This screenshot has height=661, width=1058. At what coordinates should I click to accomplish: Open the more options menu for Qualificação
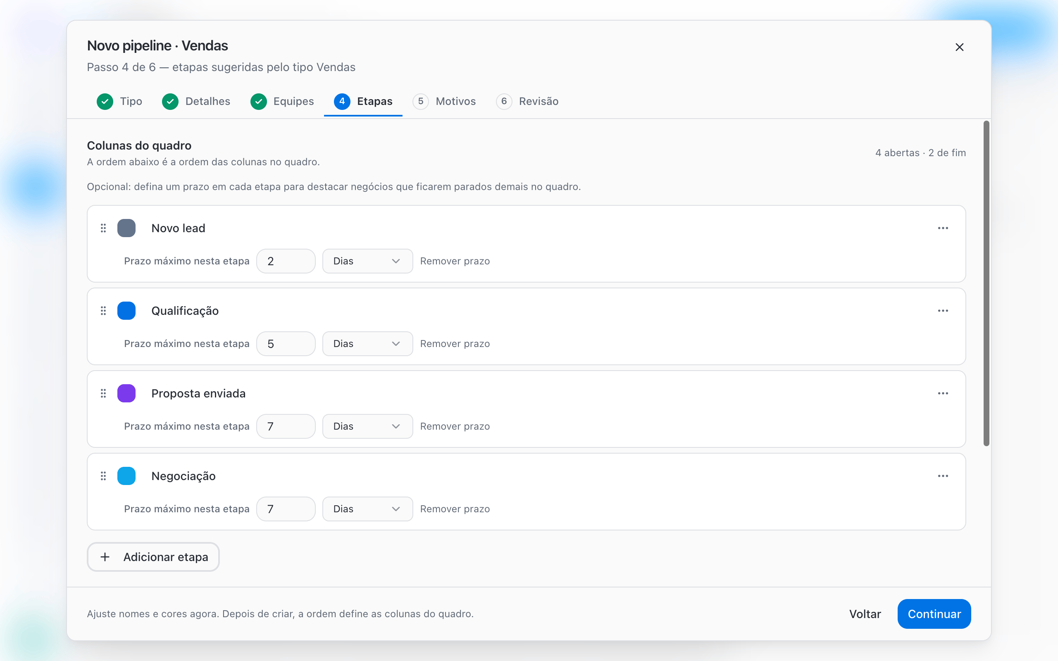click(943, 311)
